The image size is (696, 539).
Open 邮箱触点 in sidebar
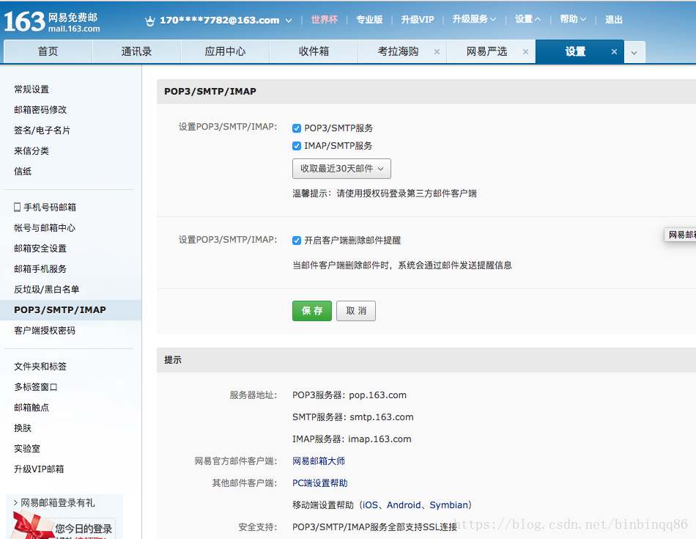32,407
